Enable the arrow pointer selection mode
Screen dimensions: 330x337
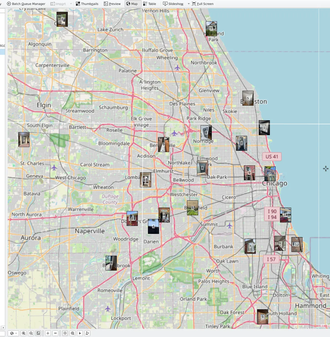pos(80,333)
